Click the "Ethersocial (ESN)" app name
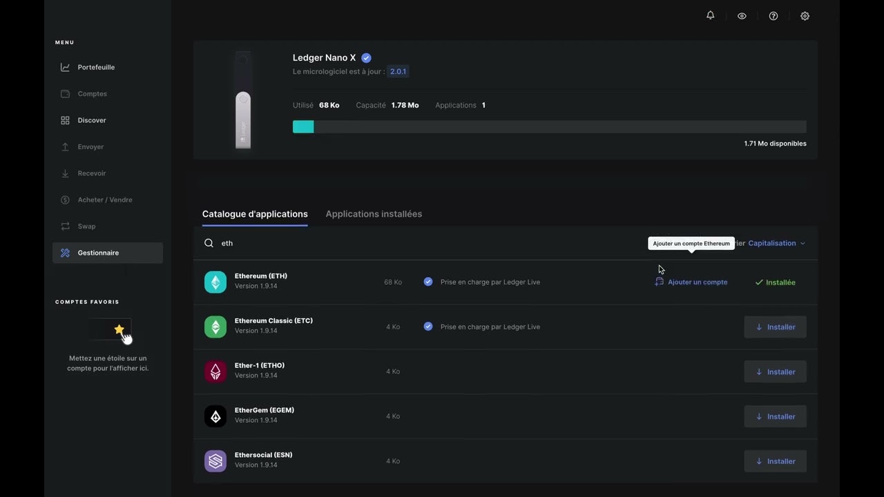 point(263,455)
